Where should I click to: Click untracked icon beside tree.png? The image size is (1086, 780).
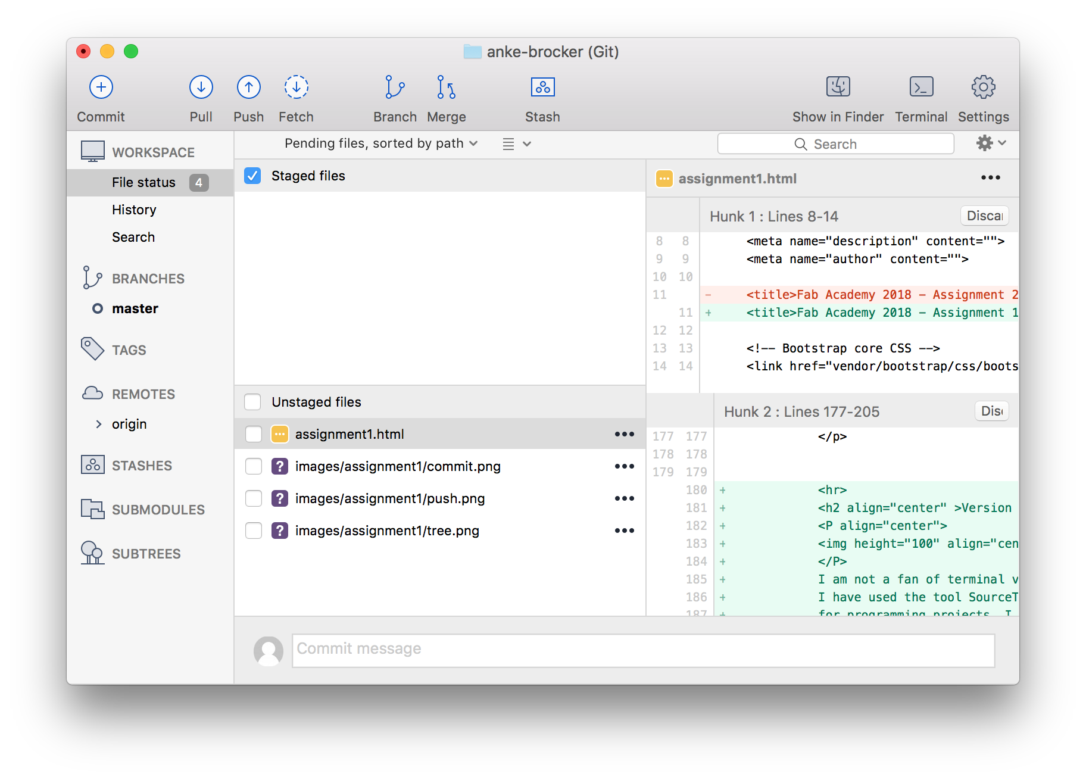pyautogui.click(x=279, y=531)
